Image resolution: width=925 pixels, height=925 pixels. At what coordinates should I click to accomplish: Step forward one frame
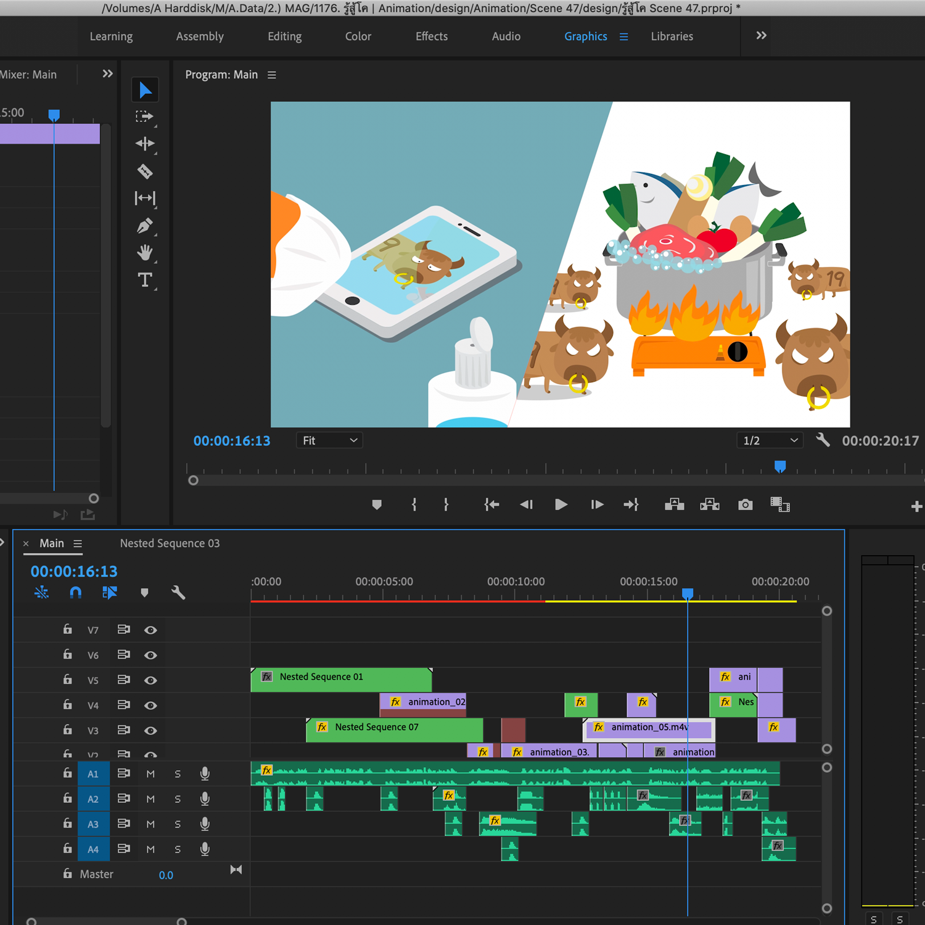tap(597, 504)
